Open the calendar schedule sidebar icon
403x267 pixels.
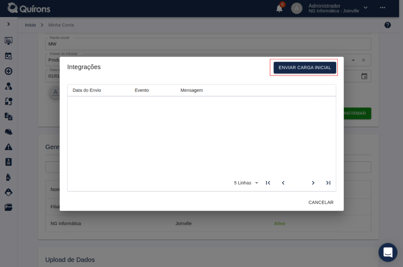pyautogui.click(x=8, y=56)
